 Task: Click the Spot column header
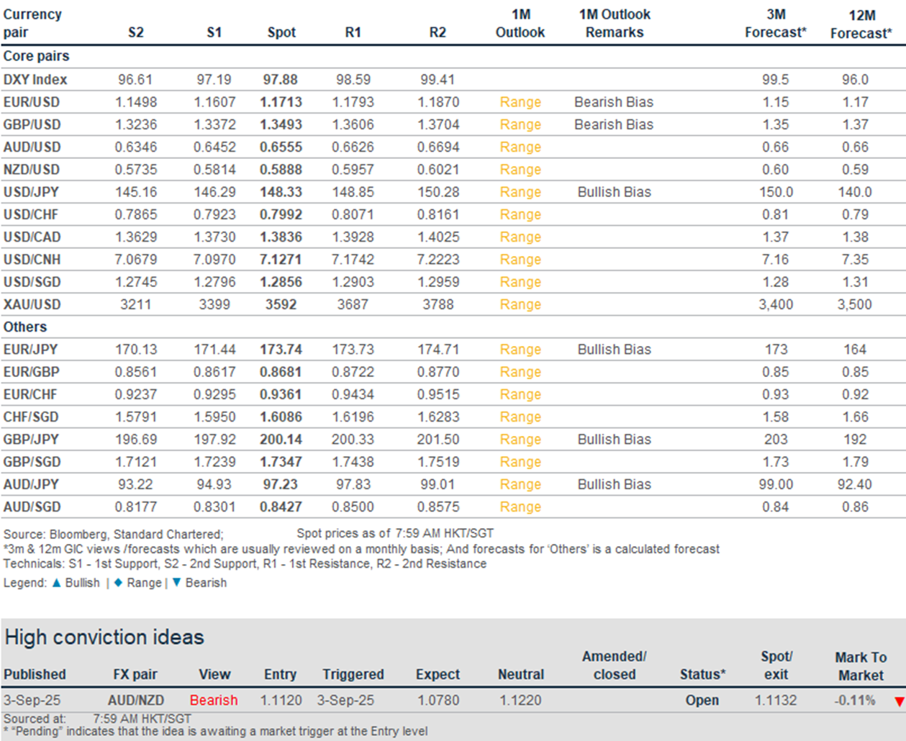click(281, 32)
